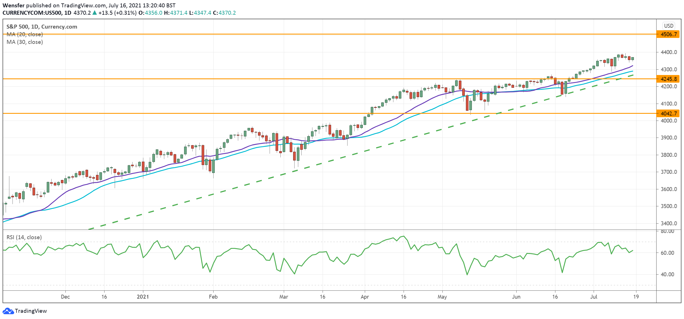
Task: Click the 4000.0 price axis label
Action: [x=668, y=121]
